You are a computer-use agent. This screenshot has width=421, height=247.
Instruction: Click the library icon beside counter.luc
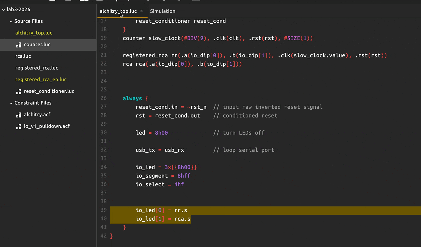[x=18, y=45]
